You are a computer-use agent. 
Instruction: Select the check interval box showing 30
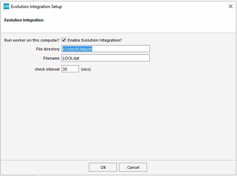point(70,69)
